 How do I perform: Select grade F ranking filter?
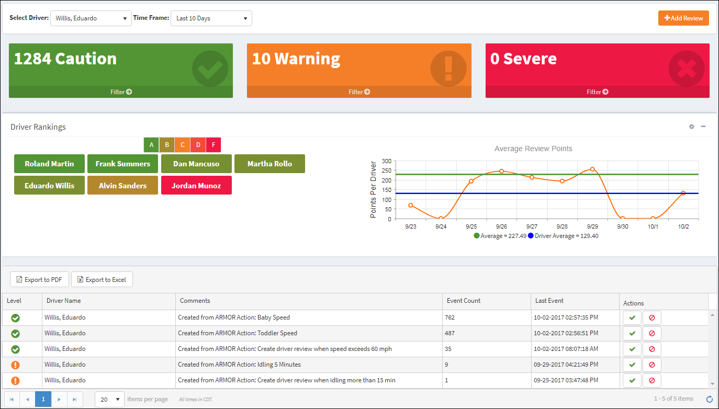pyautogui.click(x=214, y=145)
